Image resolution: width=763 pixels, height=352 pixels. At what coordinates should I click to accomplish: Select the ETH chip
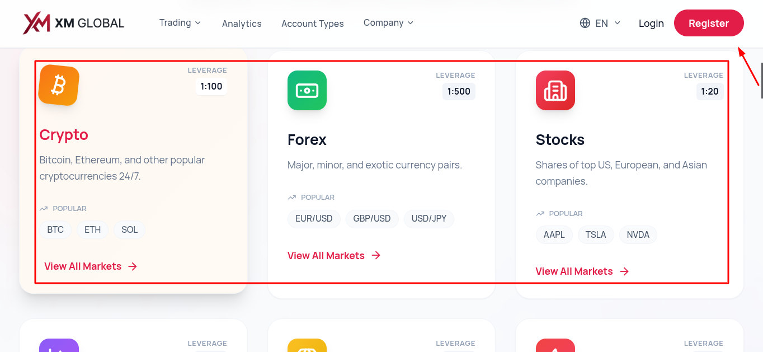click(x=93, y=229)
